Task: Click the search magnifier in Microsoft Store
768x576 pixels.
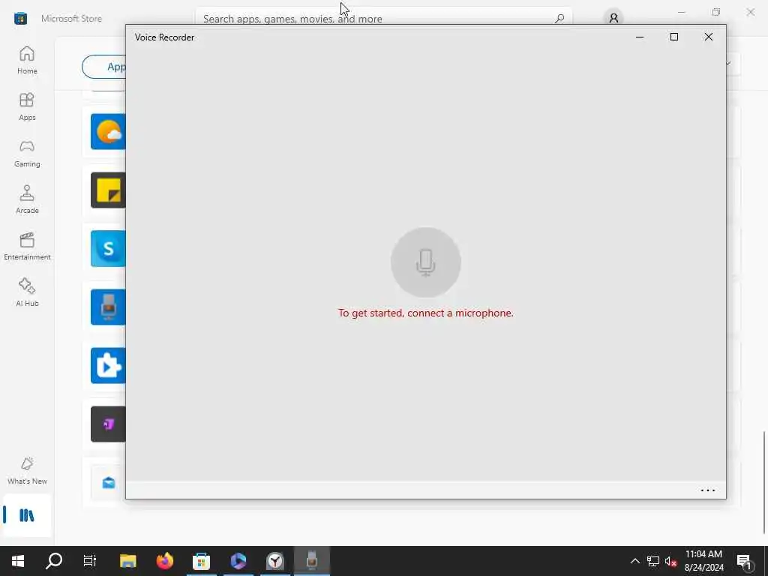Action: click(x=559, y=19)
